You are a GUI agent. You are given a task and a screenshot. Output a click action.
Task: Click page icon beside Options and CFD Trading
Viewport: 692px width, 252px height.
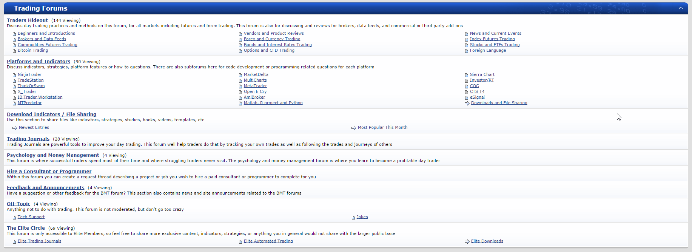[x=240, y=51]
